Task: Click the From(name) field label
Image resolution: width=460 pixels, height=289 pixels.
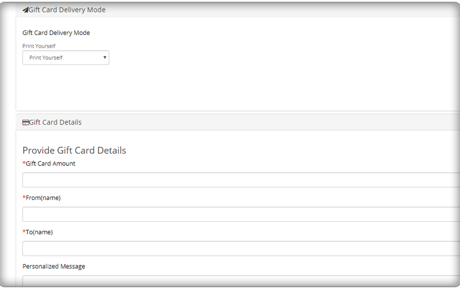Action: [x=43, y=198]
